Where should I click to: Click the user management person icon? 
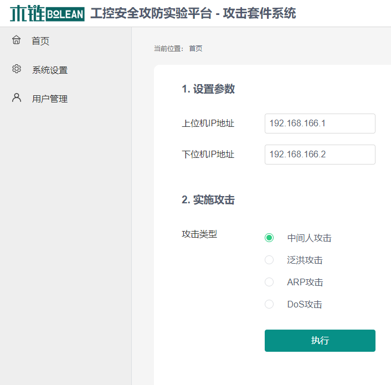[17, 98]
